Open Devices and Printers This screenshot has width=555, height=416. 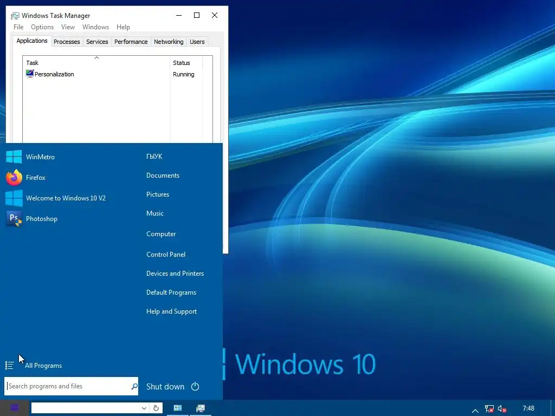click(175, 274)
